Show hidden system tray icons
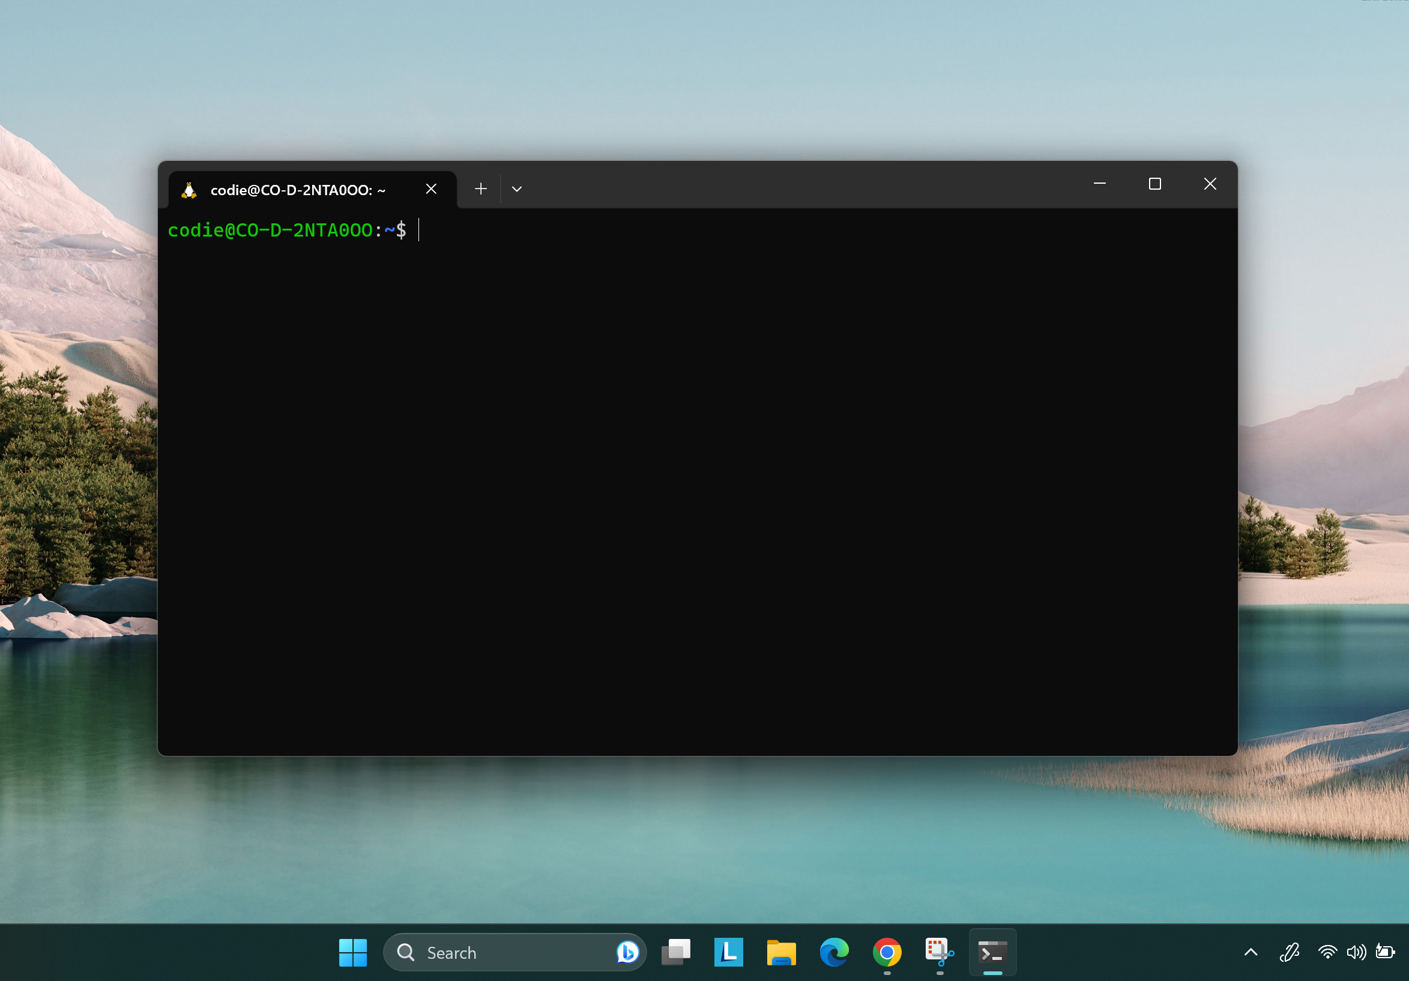Viewport: 1409px width, 981px height. click(x=1251, y=952)
